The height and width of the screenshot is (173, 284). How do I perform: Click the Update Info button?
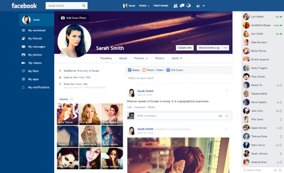coord(185,48)
